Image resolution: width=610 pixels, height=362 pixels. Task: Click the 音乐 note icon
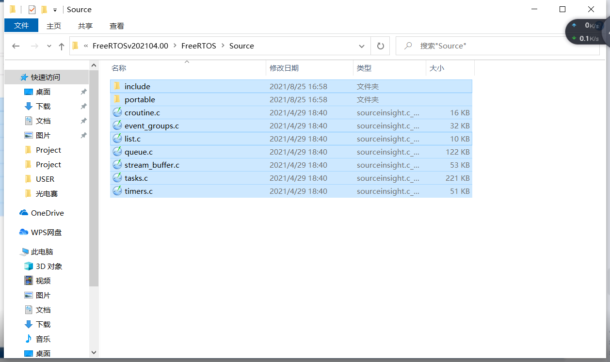click(x=29, y=339)
